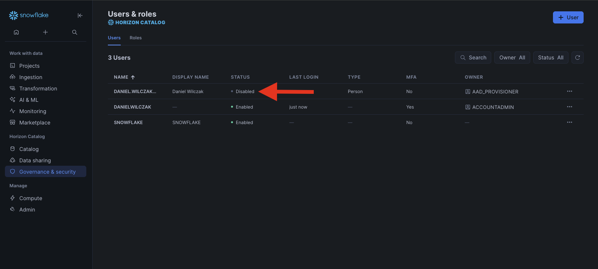Add a new user with + User
This screenshot has width=598, height=269.
568,17
